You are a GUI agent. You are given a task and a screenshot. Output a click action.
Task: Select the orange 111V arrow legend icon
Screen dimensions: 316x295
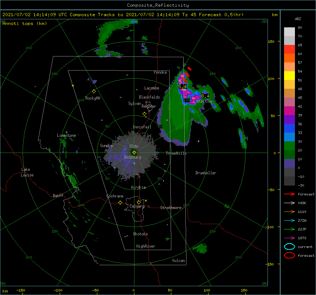tap(289, 212)
